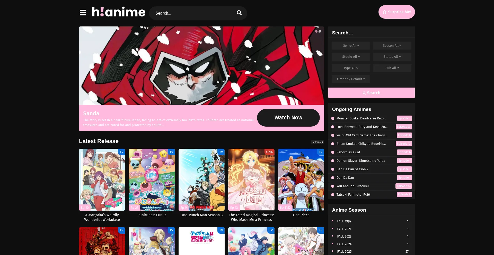Image resolution: width=494 pixels, height=255 pixels.
Task: Open VIEW ALL for Latest Release
Action: coord(318,142)
